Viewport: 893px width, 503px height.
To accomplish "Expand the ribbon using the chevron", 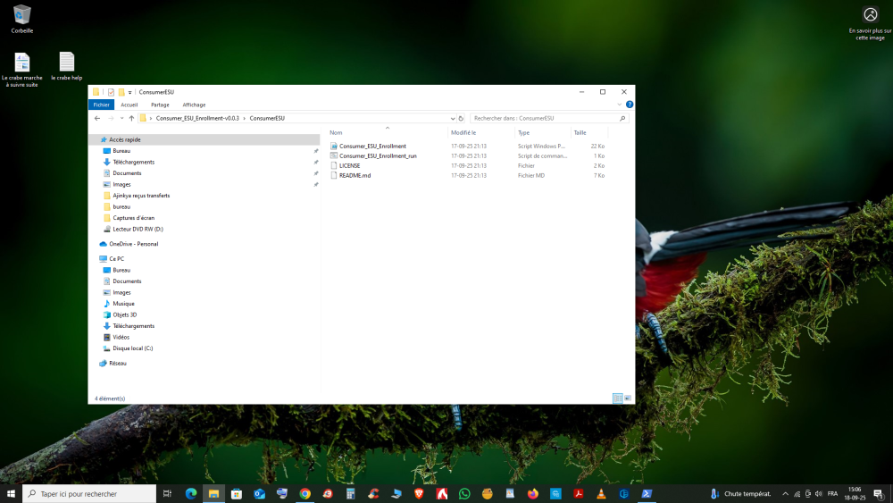I will coord(620,105).
